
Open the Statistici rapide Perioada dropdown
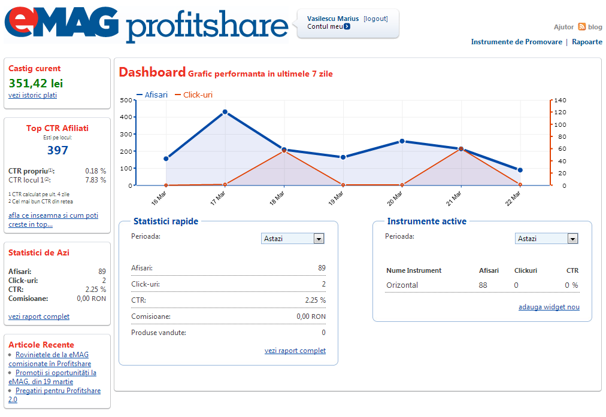293,239
